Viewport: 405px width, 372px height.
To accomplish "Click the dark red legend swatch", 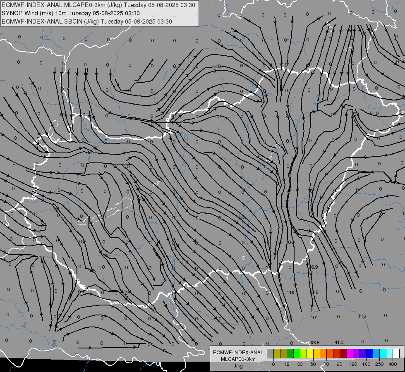I will [343, 353].
